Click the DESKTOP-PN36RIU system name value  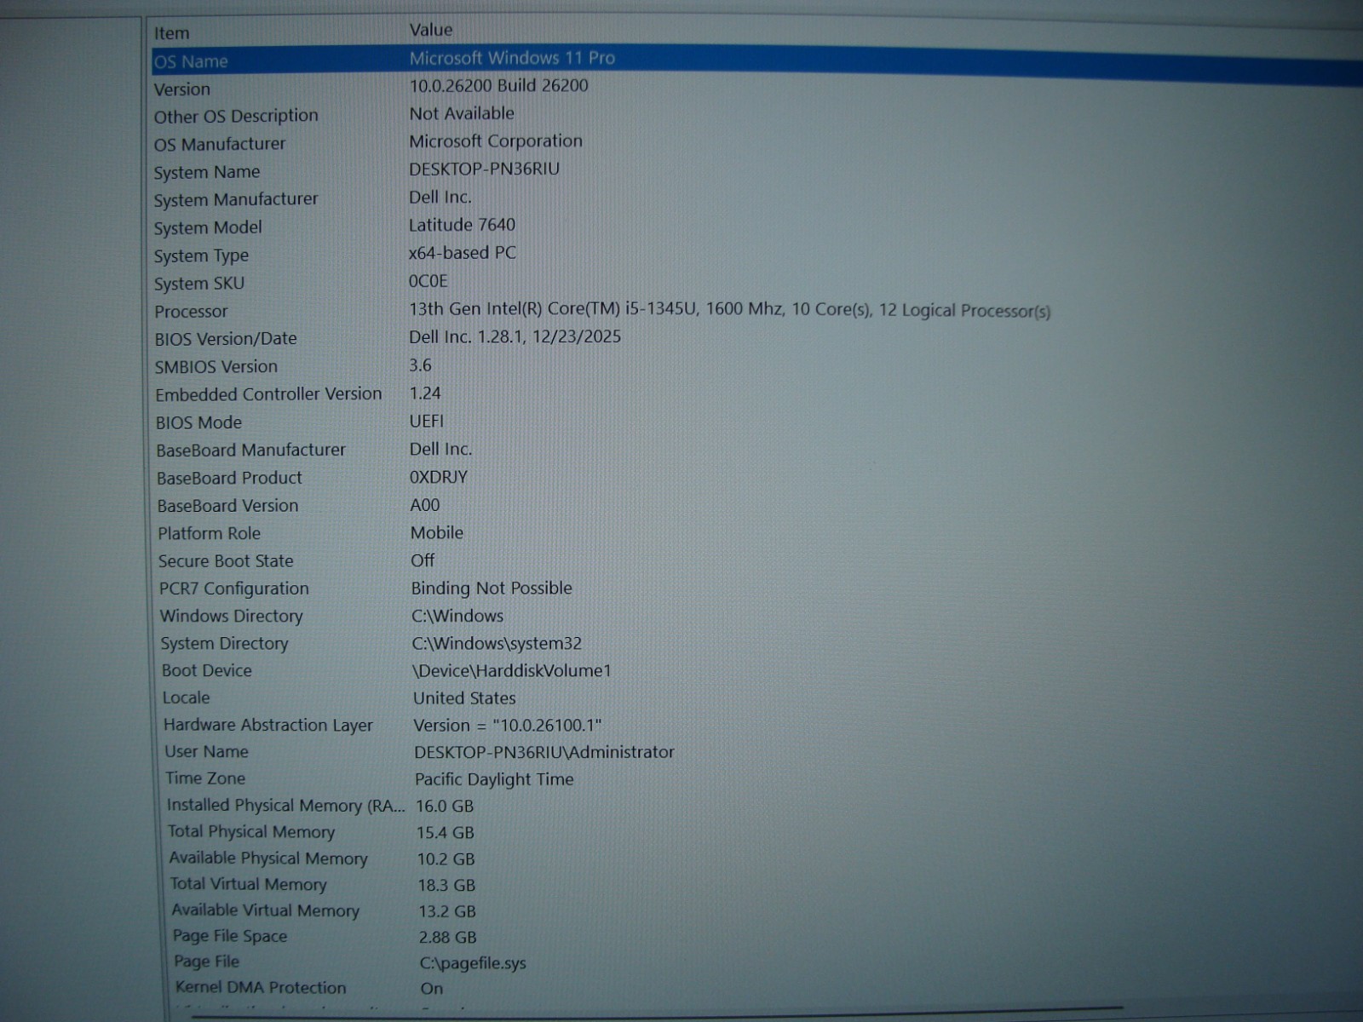[x=484, y=169]
